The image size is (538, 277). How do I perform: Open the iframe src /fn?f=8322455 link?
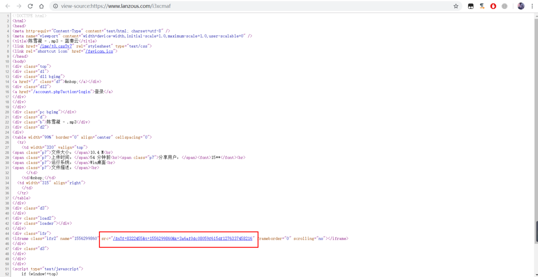point(183,239)
